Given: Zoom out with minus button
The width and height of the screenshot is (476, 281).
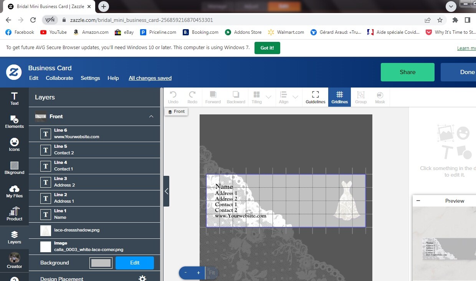Looking at the screenshot, I should [185, 273].
